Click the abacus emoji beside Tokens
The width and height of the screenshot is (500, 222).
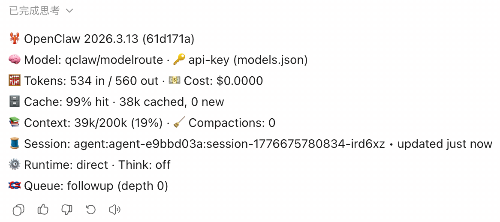pos(14,81)
